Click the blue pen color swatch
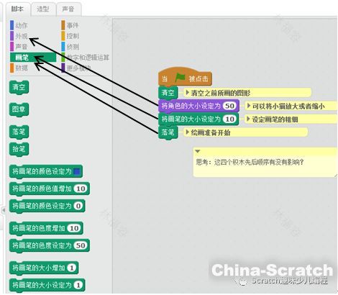Viewport: 338px width, 295px height. tap(77, 172)
